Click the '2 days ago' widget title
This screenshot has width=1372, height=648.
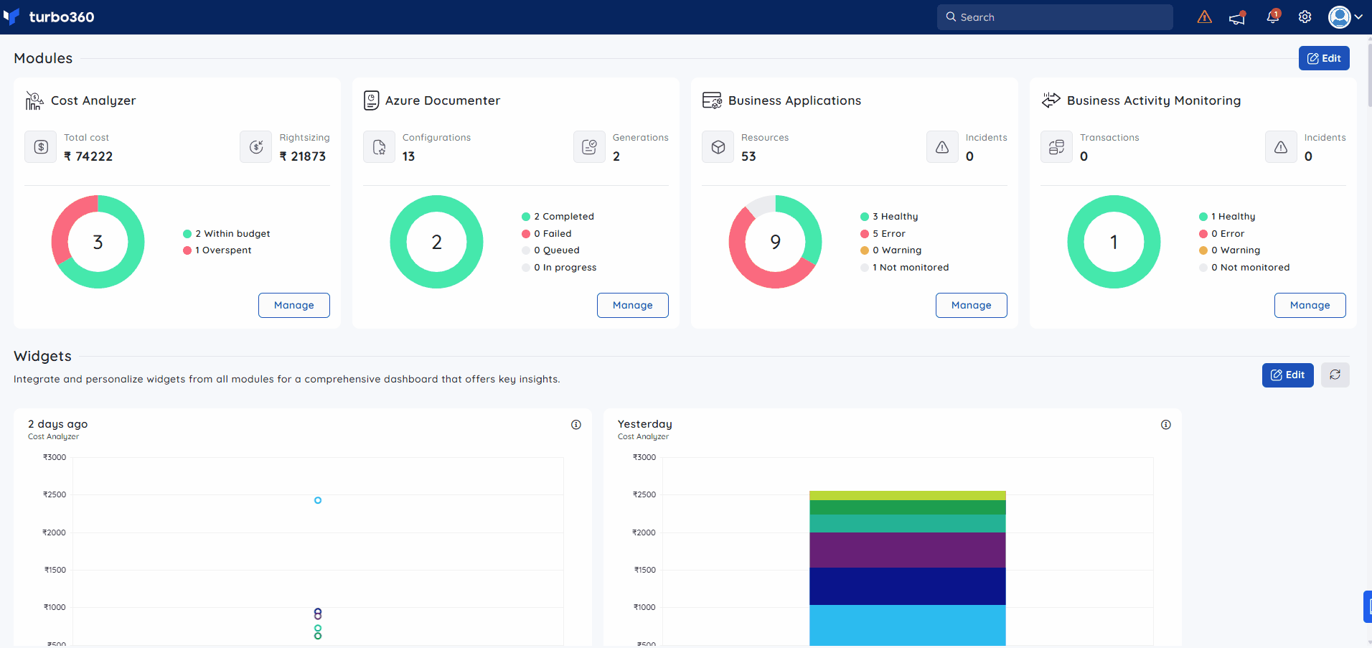58,424
